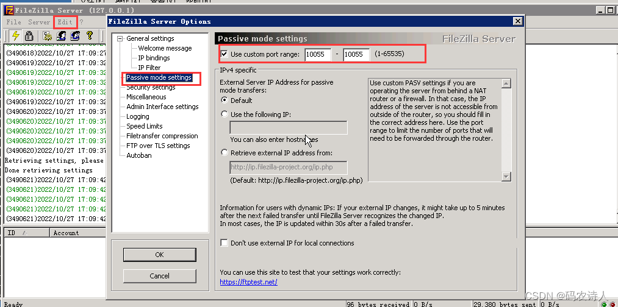Open the File menu
The height and width of the screenshot is (307, 618).
tap(14, 22)
